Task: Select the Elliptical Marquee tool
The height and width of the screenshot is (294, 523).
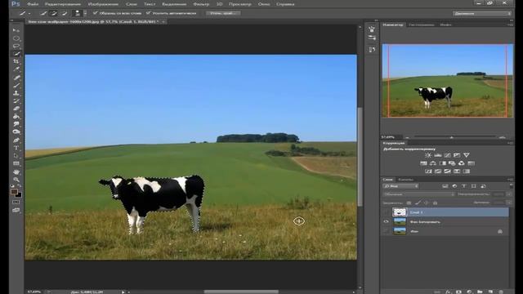Action: (16, 38)
